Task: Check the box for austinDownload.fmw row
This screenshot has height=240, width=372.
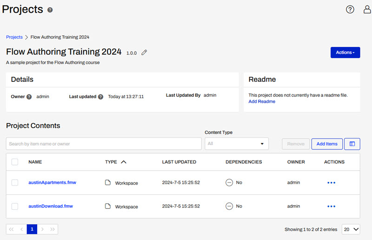Action: [15, 206]
